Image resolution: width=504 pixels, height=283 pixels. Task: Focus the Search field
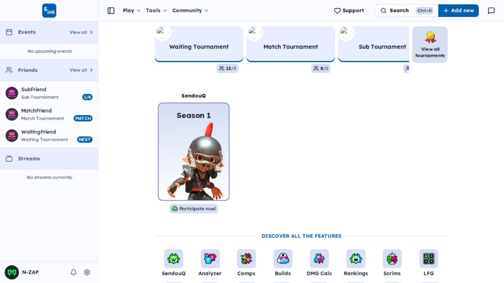(x=406, y=11)
